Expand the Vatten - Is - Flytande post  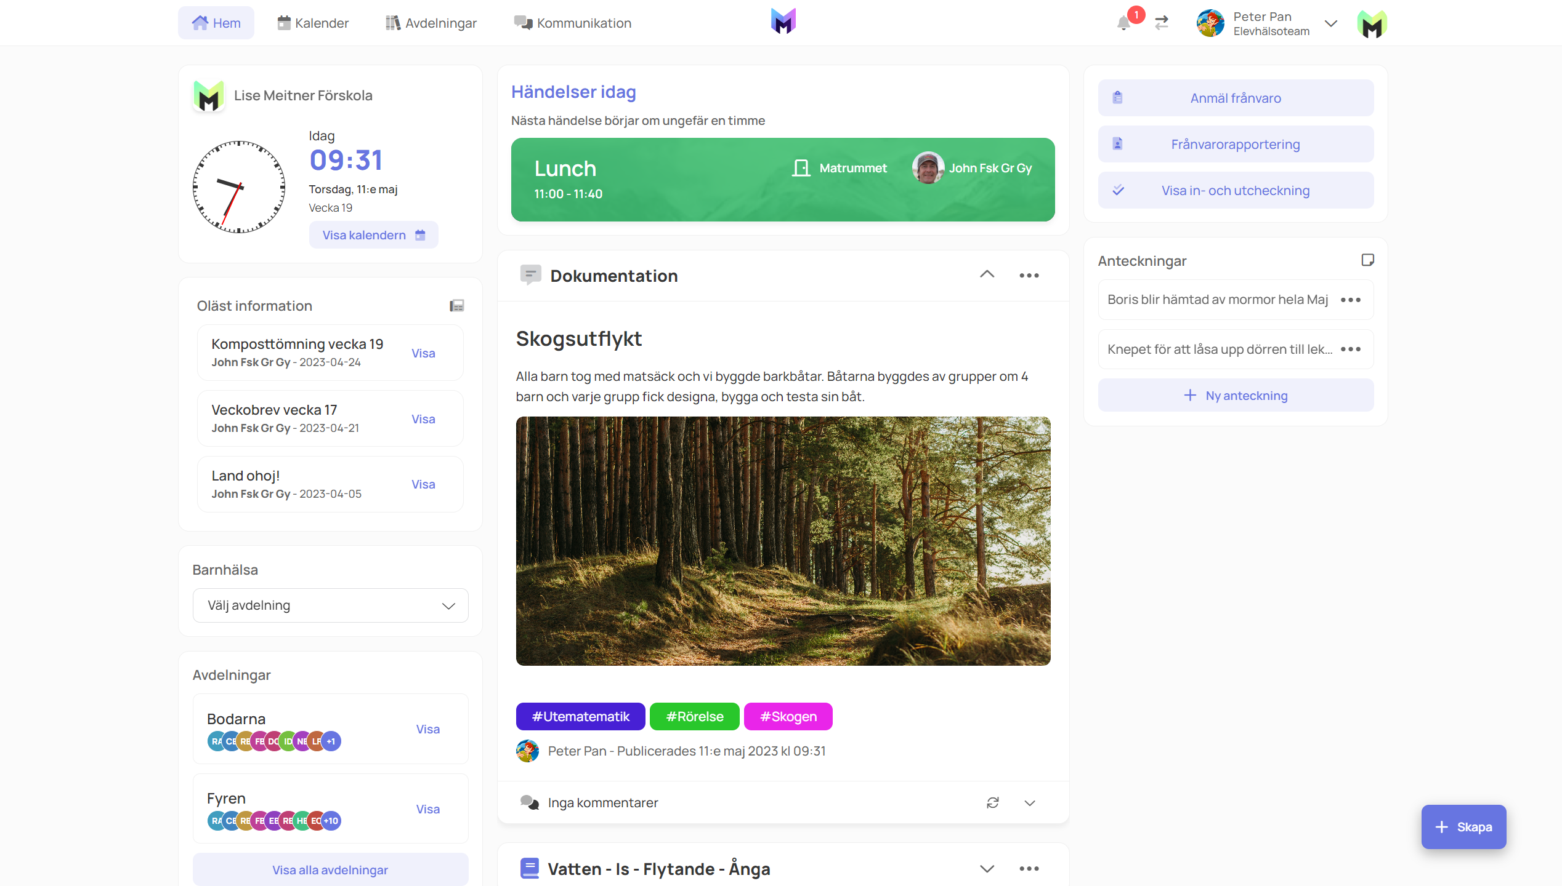987,869
